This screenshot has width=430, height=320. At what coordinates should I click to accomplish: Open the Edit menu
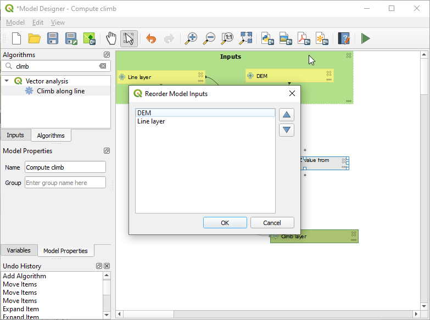coord(37,23)
